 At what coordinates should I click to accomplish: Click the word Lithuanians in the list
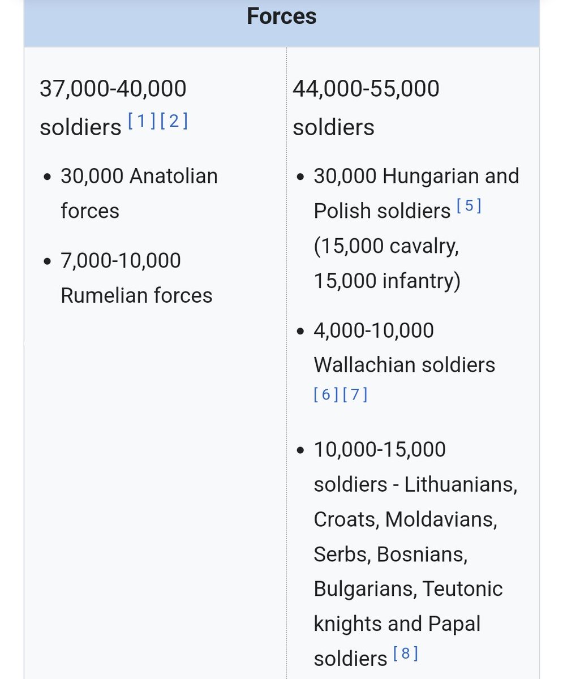coord(461,485)
